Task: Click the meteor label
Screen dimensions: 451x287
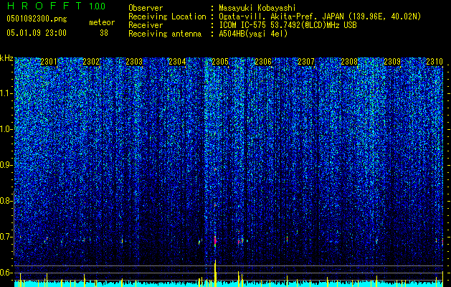Action: [102, 22]
